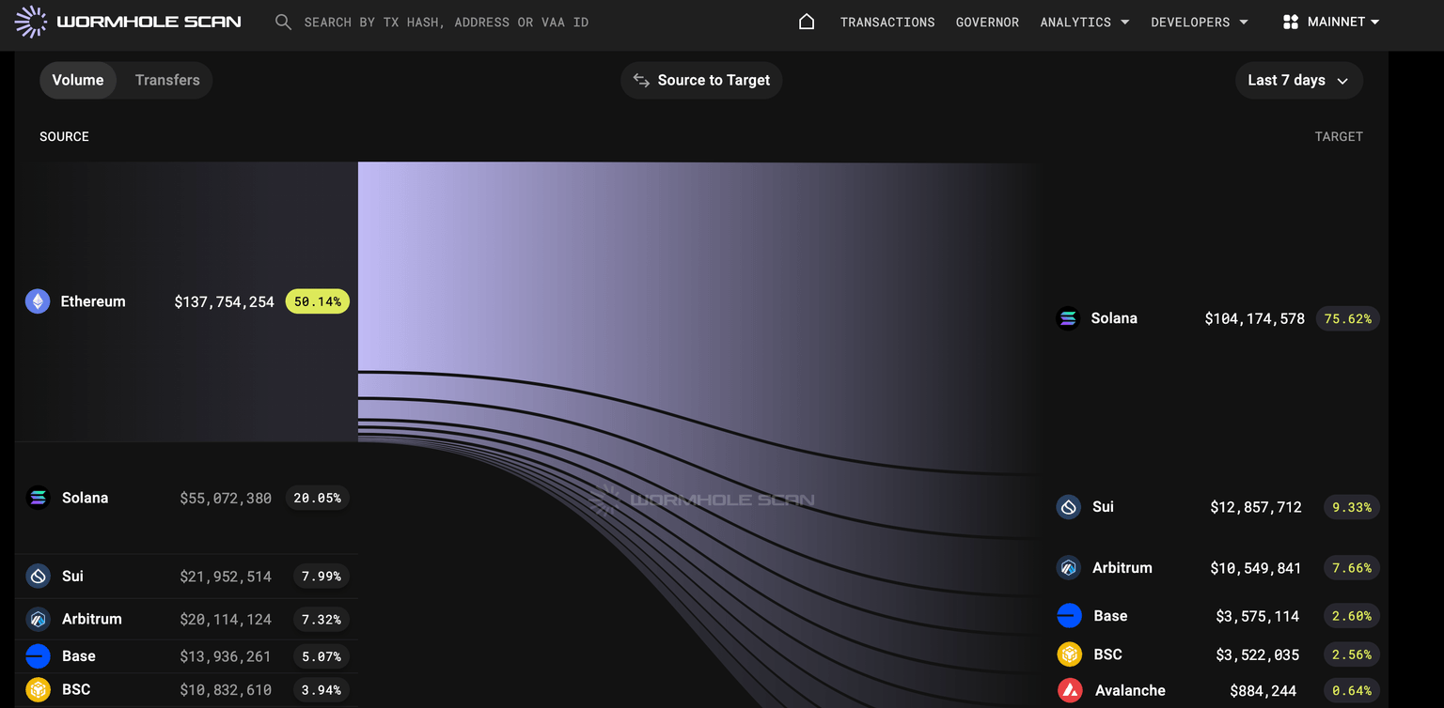This screenshot has width=1444, height=708.
Task: Select the Arbitrum icon in the target column
Action: [1069, 567]
